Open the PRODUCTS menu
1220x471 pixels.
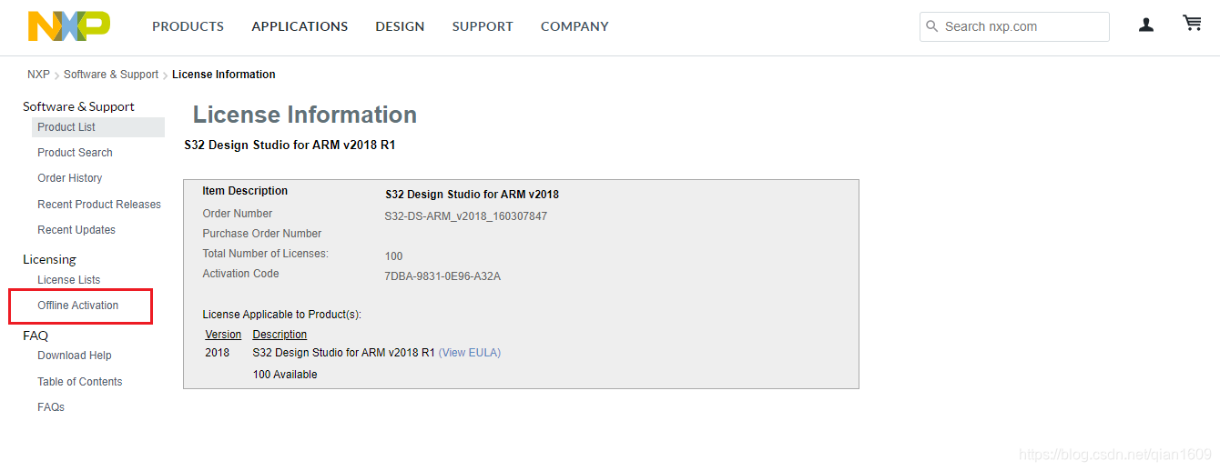188,26
